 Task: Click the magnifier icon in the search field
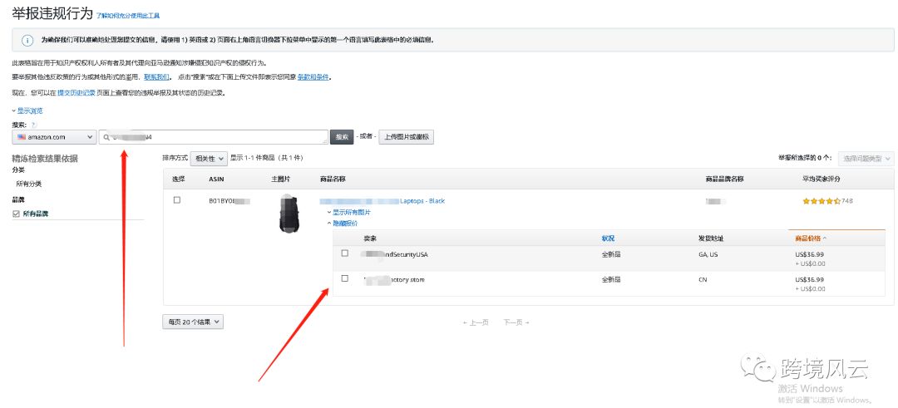pos(106,137)
